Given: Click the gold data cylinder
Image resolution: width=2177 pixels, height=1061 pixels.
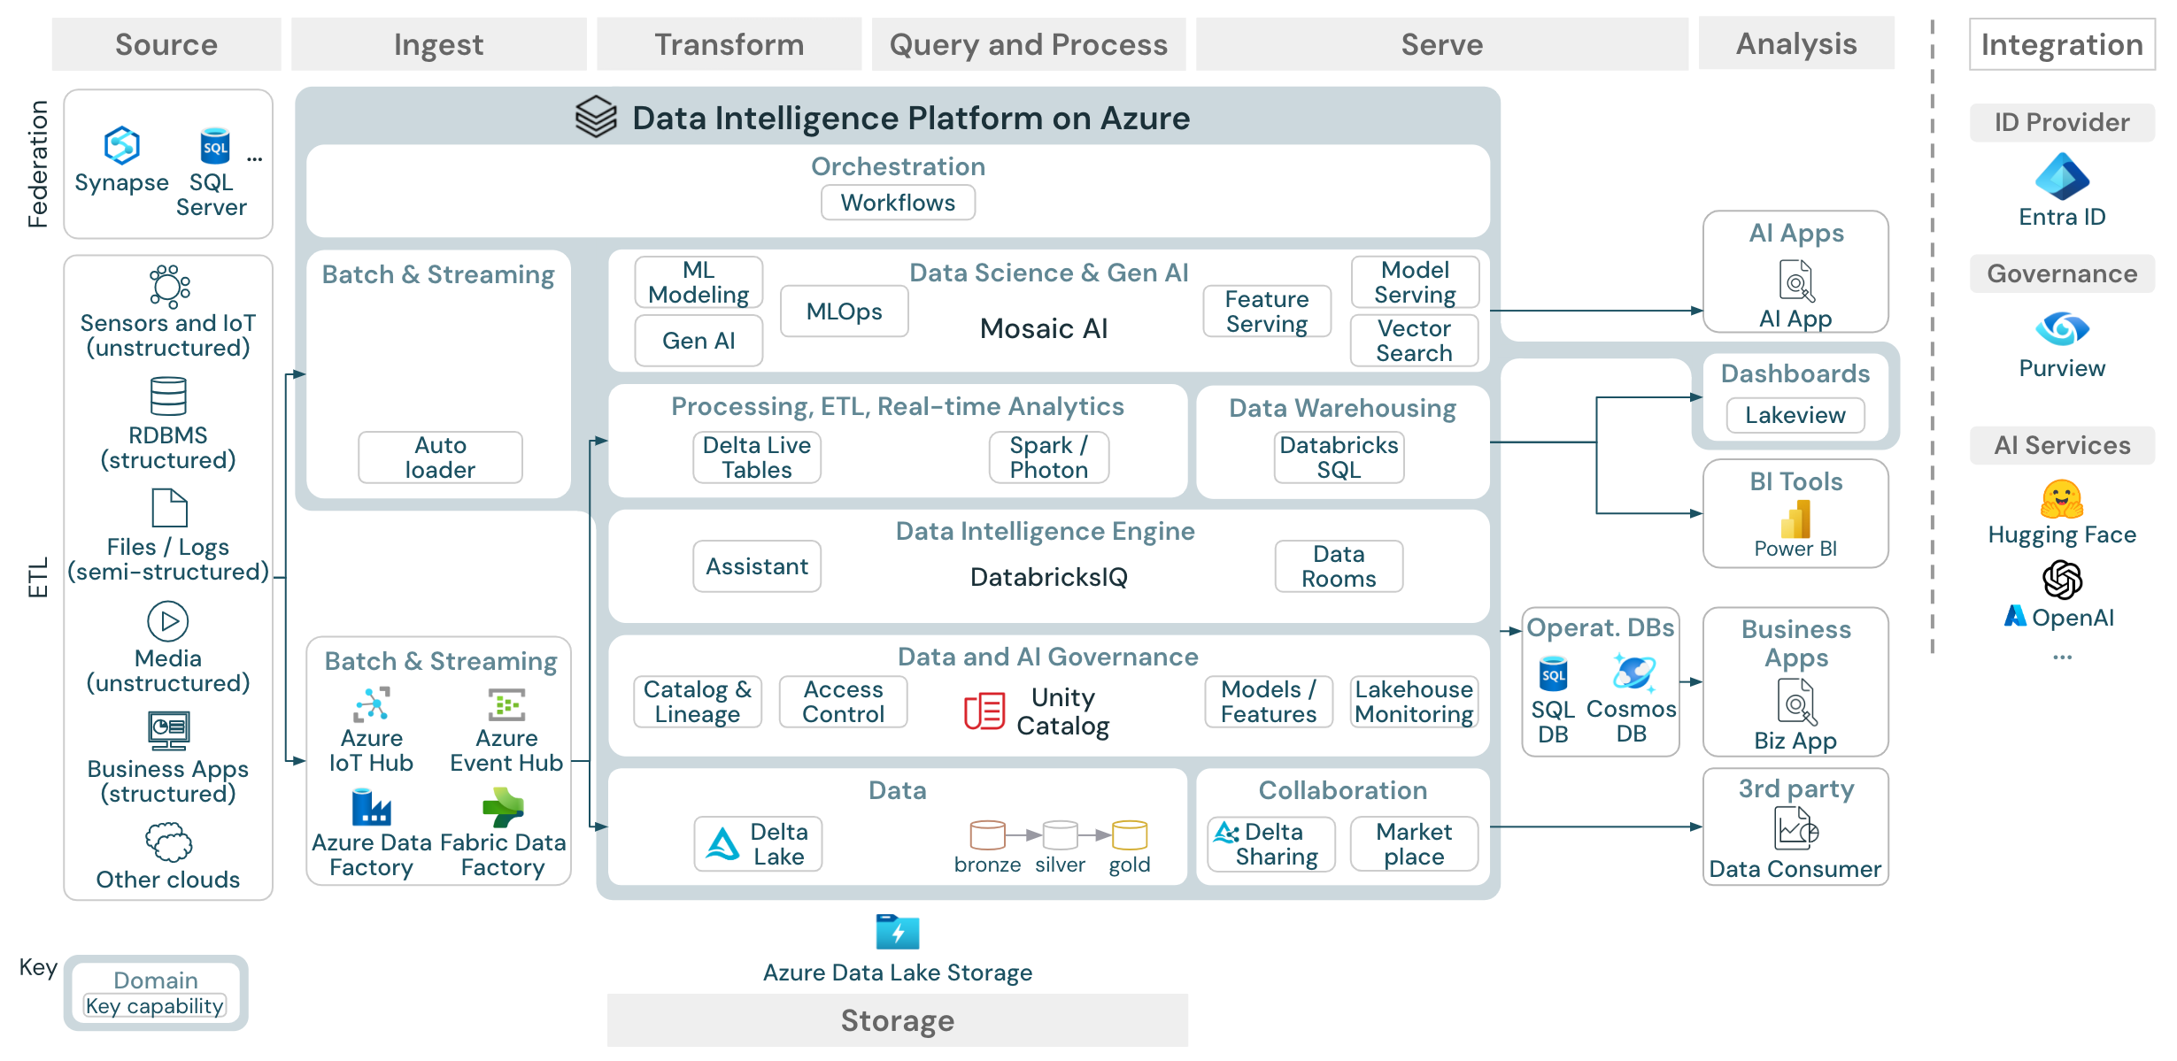Looking at the screenshot, I should [x=1130, y=834].
